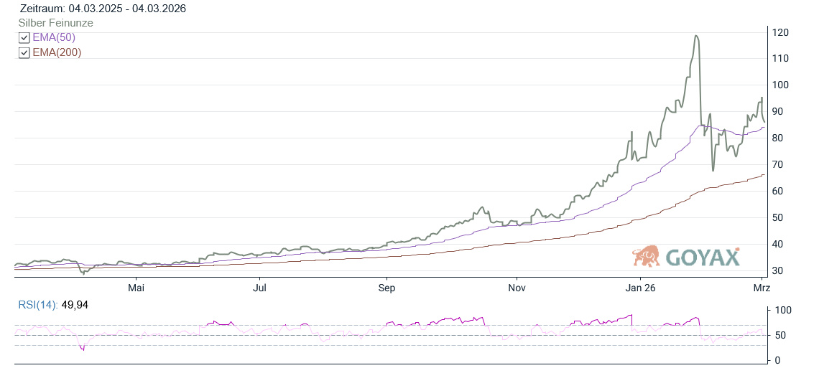Click the GOYAX watermark text

(x=703, y=258)
